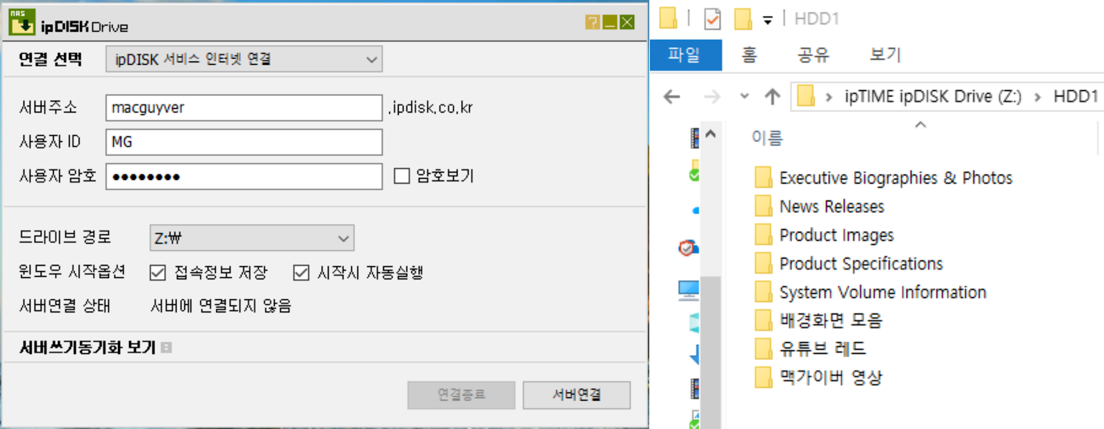Select the System Volume Information folder name
The height and width of the screenshot is (429, 1104).
click(x=883, y=292)
